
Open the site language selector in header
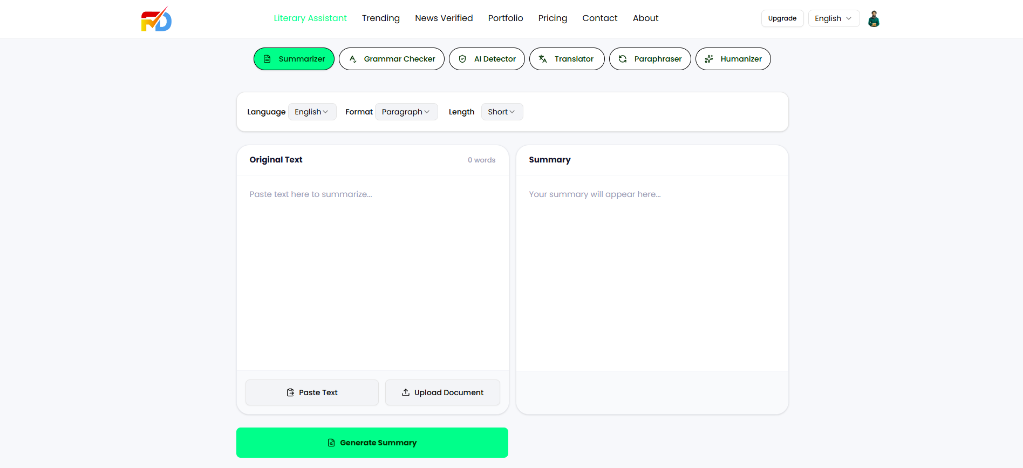tap(833, 18)
